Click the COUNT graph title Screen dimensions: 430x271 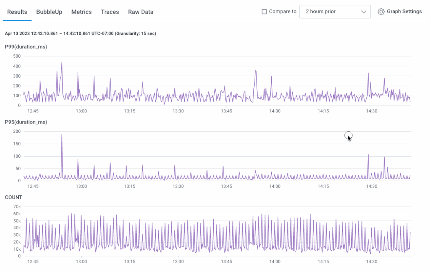(13, 197)
